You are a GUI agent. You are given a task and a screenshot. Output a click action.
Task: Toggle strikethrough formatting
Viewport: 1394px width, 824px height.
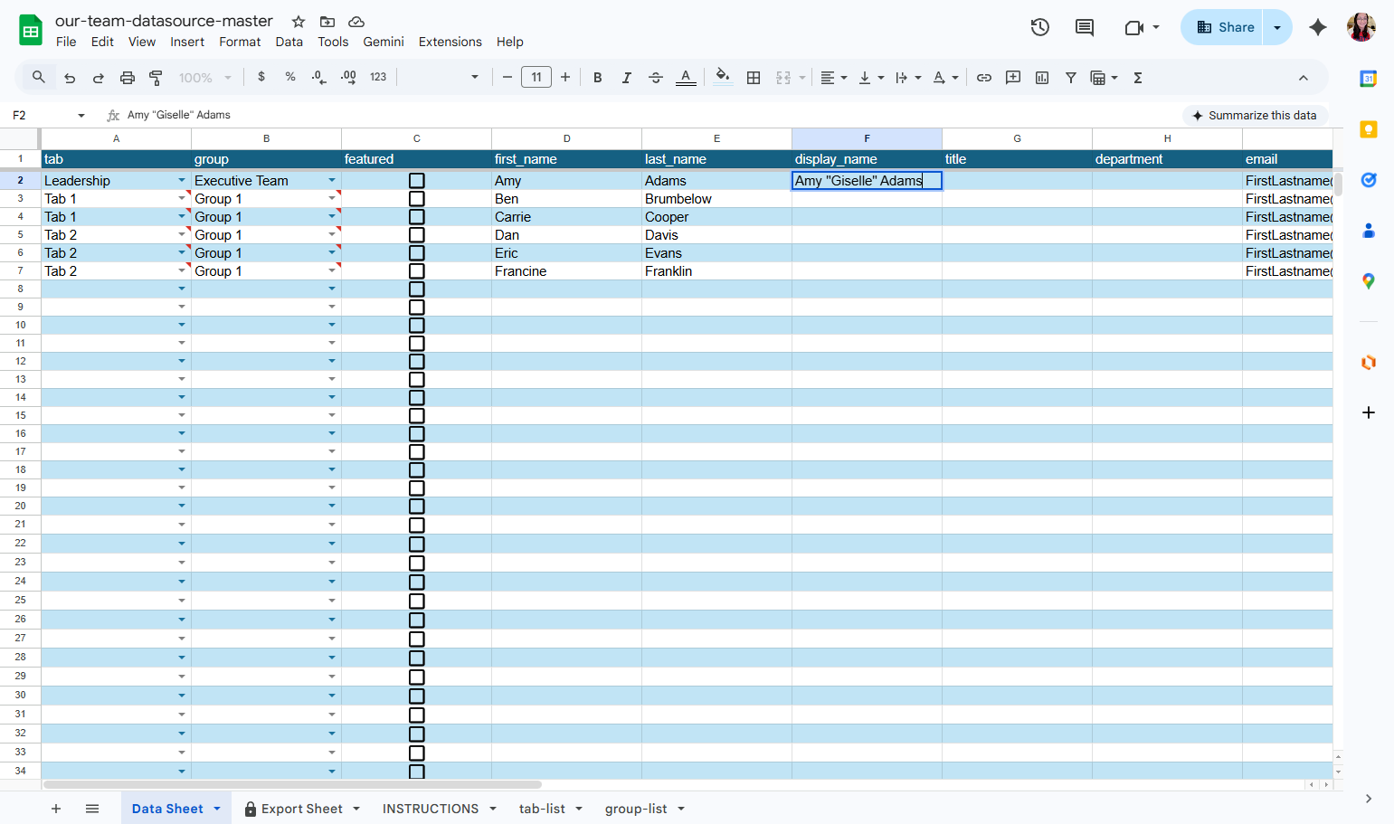[656, 78]
